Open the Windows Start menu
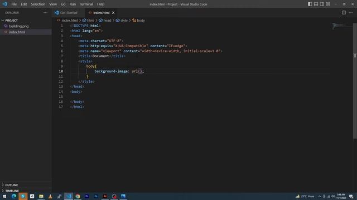This screenshot has width=357, height=200. 4,196
